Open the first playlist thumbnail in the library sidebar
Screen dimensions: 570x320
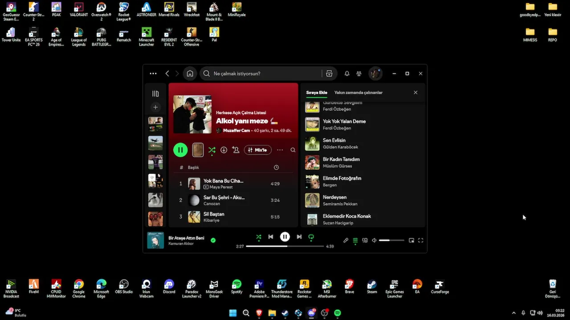tap(155, 124)
